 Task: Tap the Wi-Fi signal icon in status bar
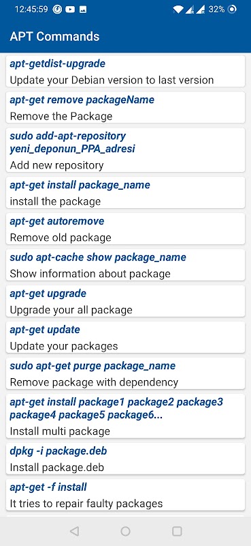pyautogui.click(x=178, y=10)
